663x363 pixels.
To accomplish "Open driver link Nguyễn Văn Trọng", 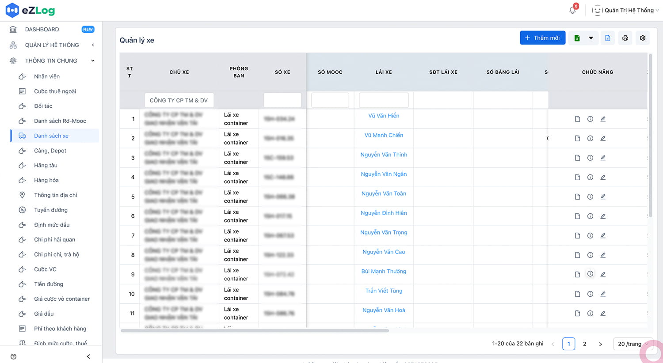I will [384, 233].
